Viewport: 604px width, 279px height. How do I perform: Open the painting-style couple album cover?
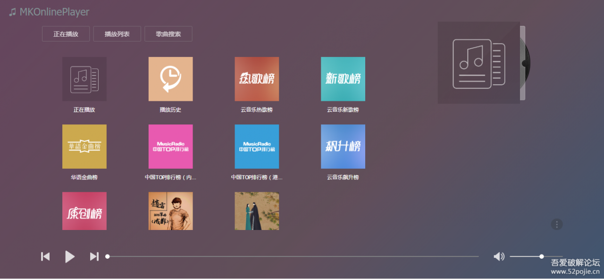point(257,211)
